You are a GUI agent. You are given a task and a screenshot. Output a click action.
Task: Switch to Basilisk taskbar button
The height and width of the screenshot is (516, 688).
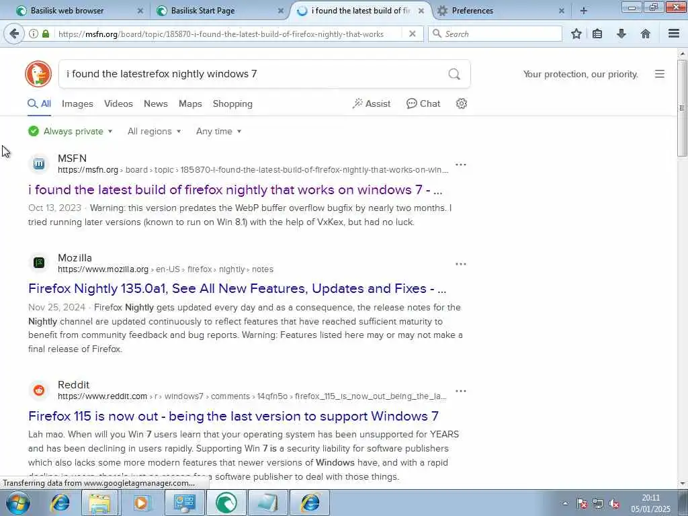click(226, 503)
